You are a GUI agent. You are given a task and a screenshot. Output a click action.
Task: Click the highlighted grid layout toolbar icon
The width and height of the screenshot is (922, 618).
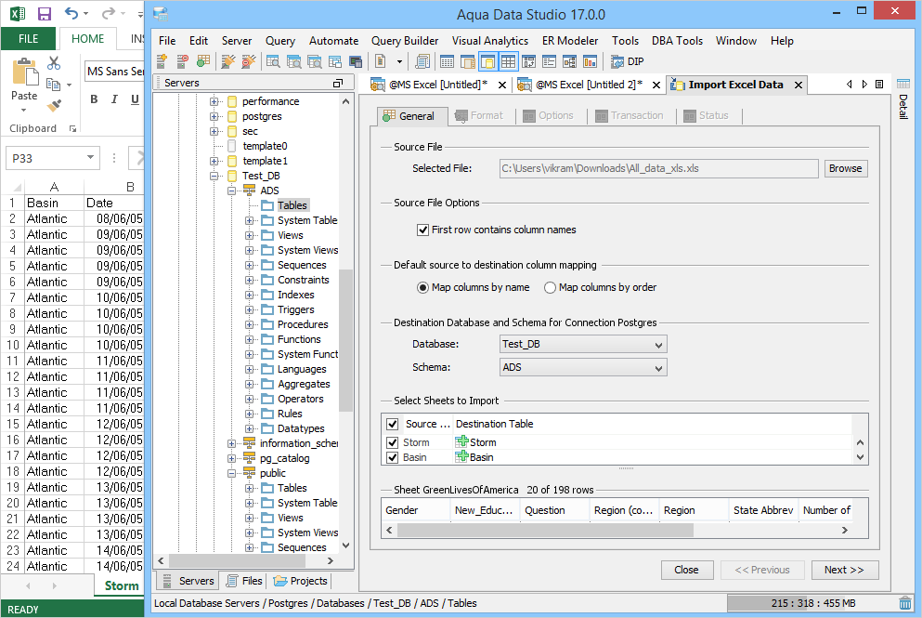point(508,61)
